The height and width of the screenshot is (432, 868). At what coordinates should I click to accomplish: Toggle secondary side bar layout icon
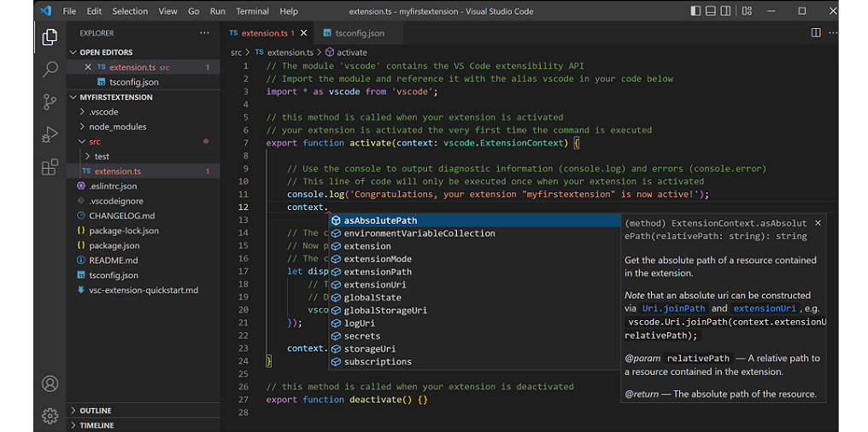pos(725,11)
